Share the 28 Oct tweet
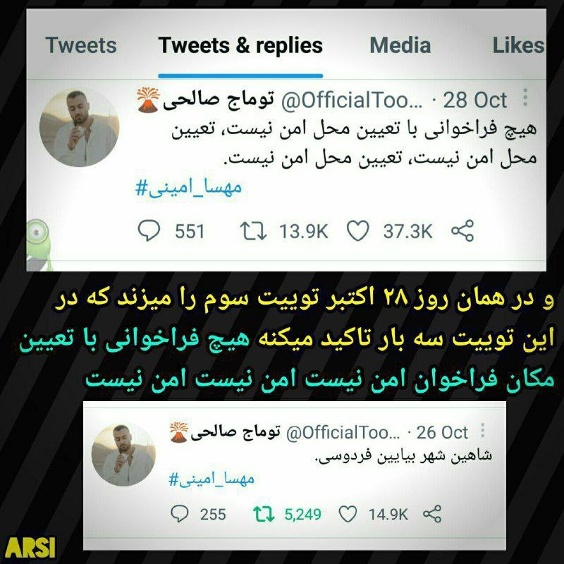The width and height of the screenshot is (564, 564). (462, 231)
